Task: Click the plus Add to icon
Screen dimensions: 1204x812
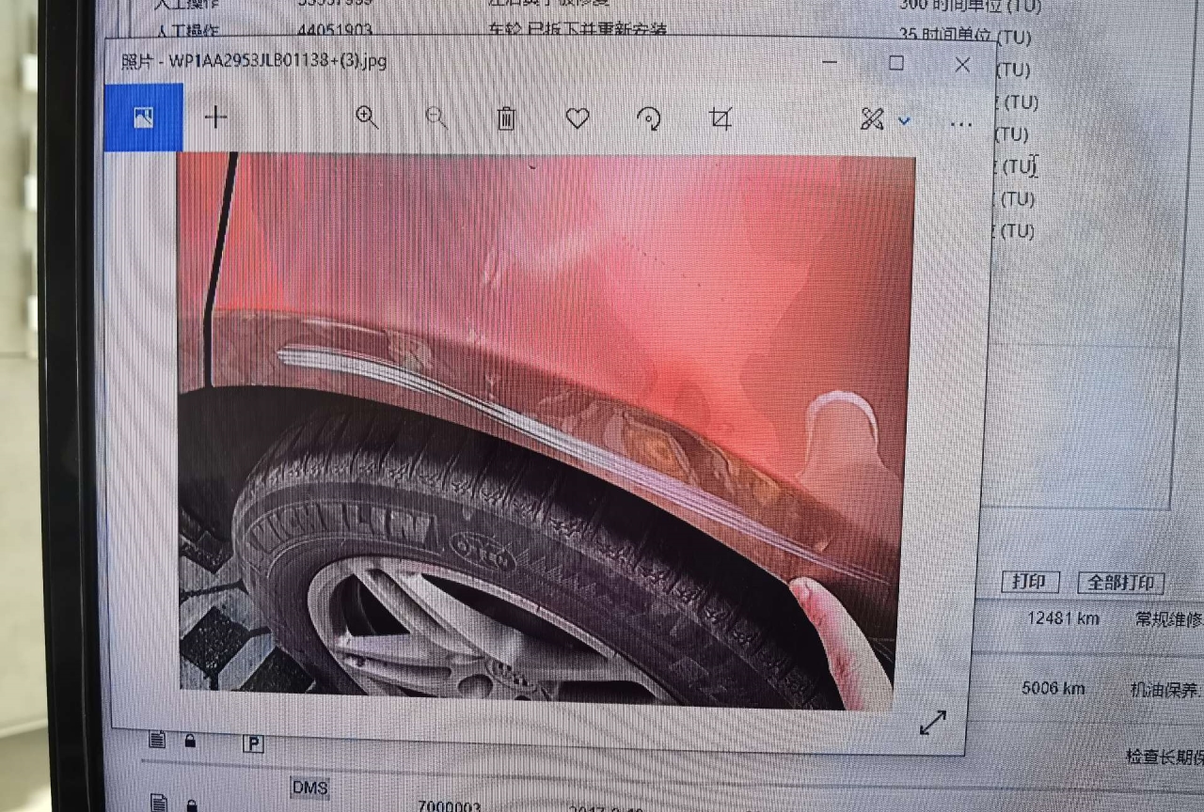Action: [x=216, y=117]
